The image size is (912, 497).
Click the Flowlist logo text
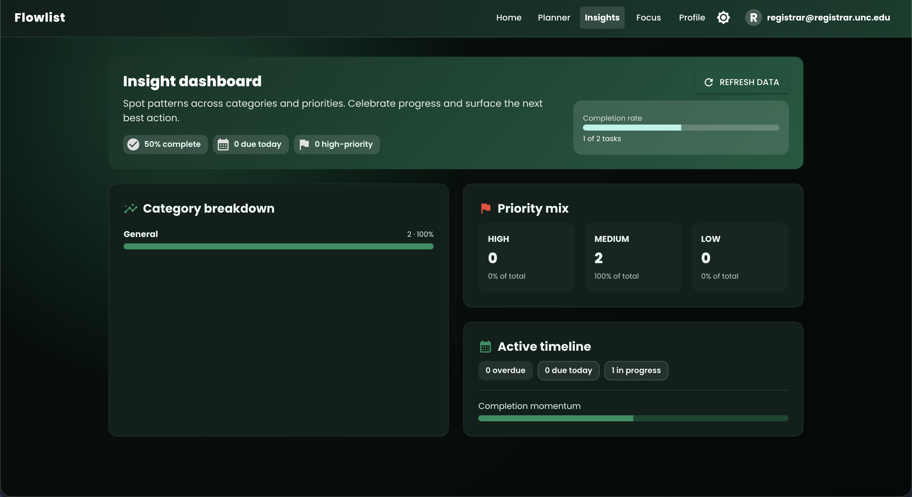click(x=40, y=17)
